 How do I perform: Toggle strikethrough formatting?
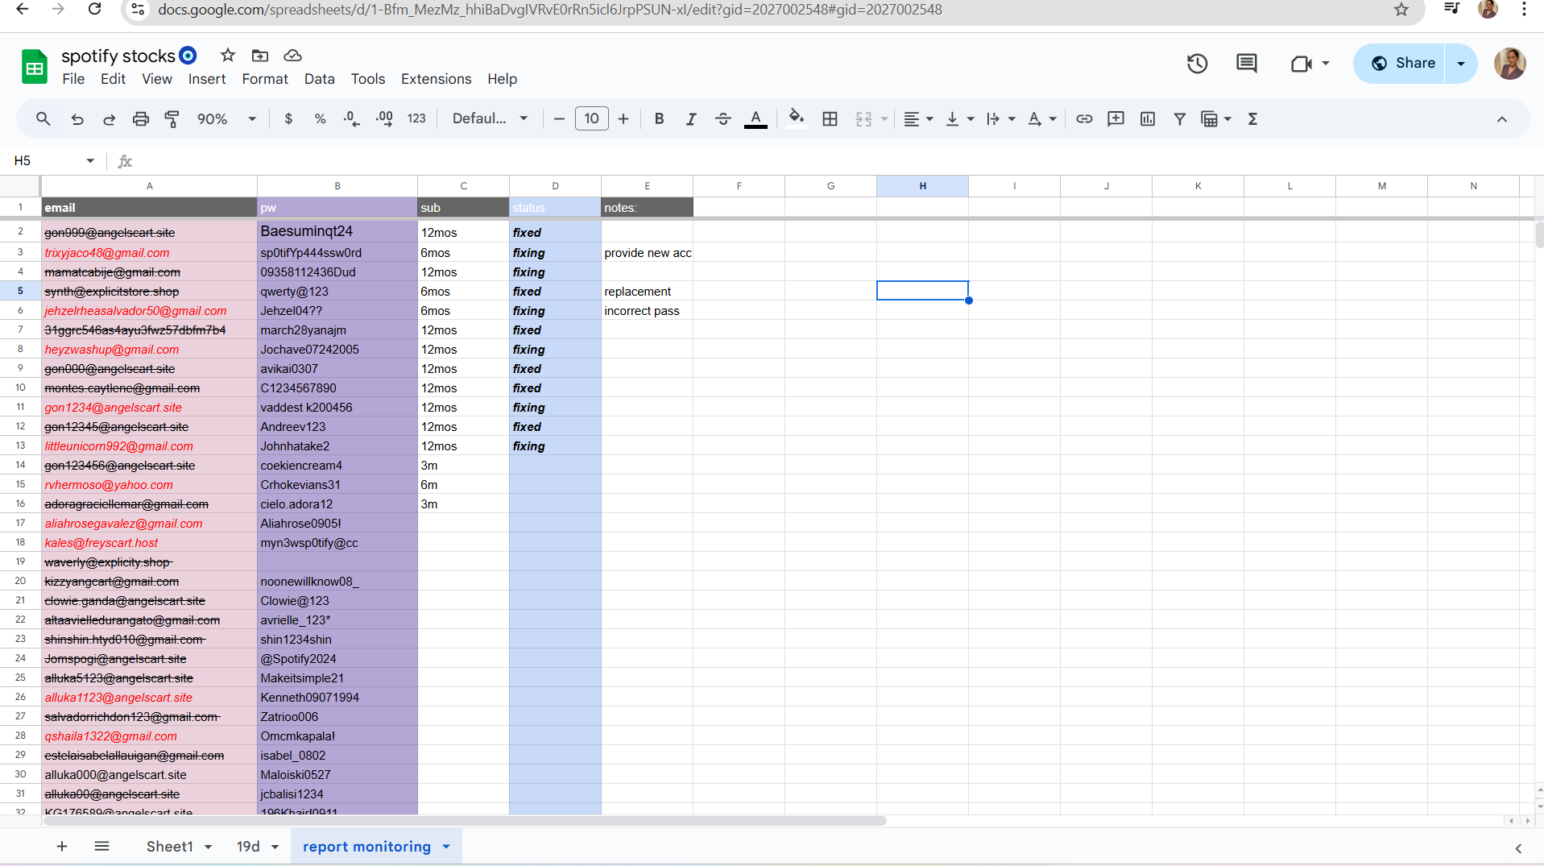pos(723,119)
